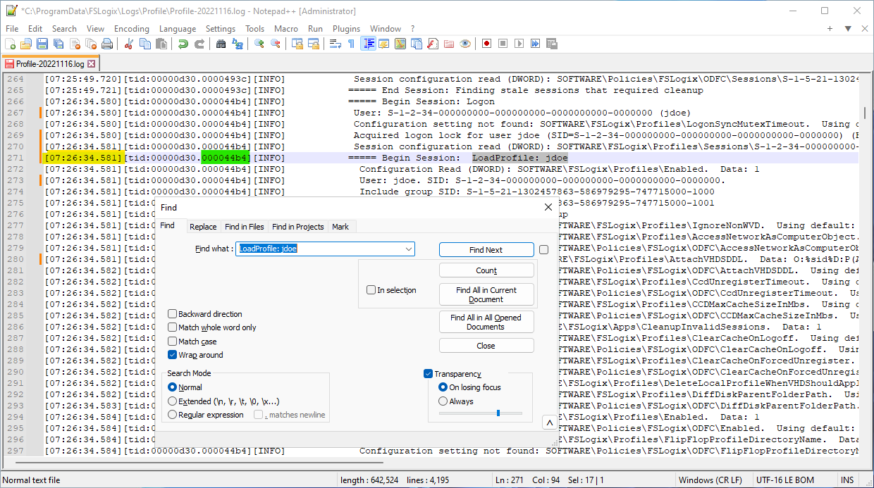
Task: Switch to the Replace tab
Action: point(203,227)
